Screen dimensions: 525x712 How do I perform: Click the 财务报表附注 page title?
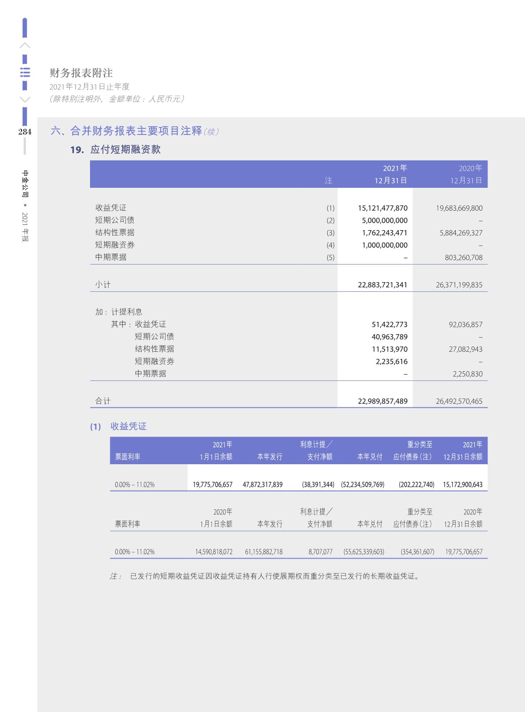[81, 73]
